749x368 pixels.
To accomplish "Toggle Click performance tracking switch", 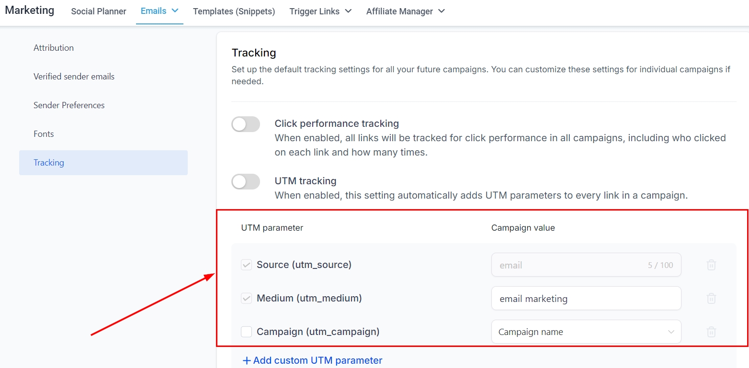I will (246, 124).
